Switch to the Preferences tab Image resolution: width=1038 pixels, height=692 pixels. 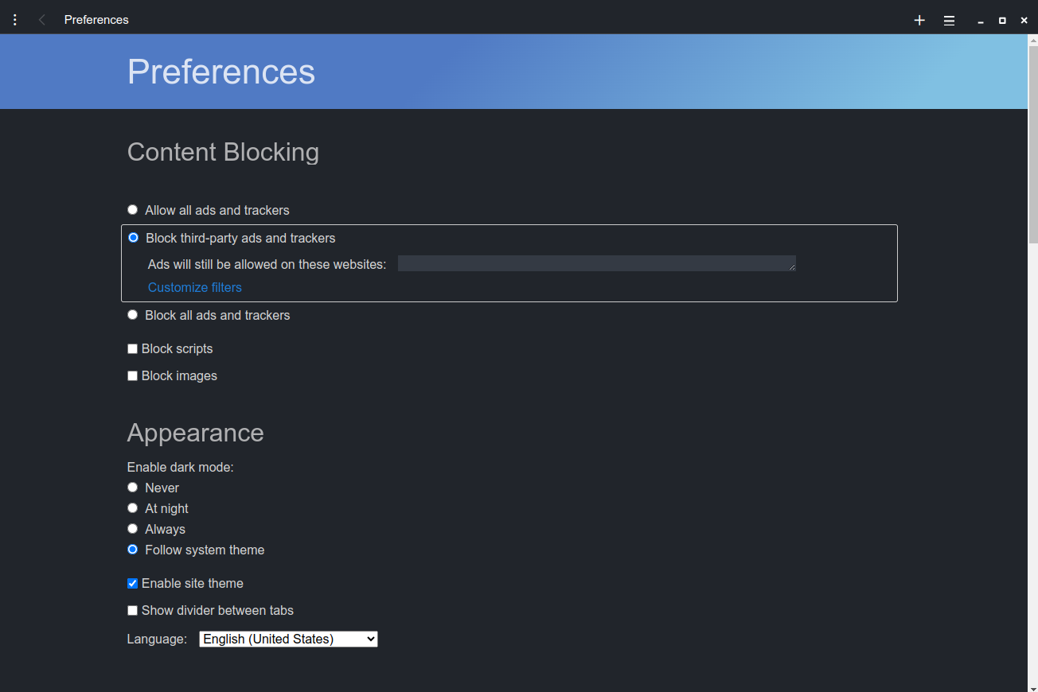pyautogui.click(x=96, y=19)
